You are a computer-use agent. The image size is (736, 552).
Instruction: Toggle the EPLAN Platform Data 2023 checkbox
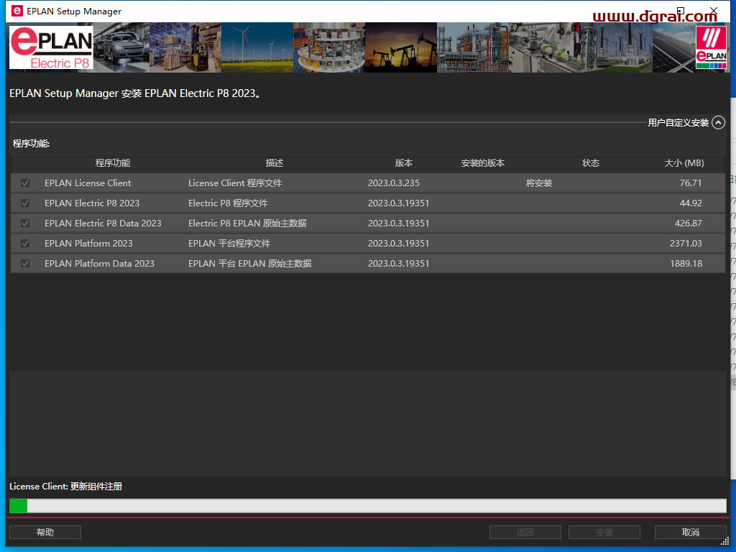25,263
